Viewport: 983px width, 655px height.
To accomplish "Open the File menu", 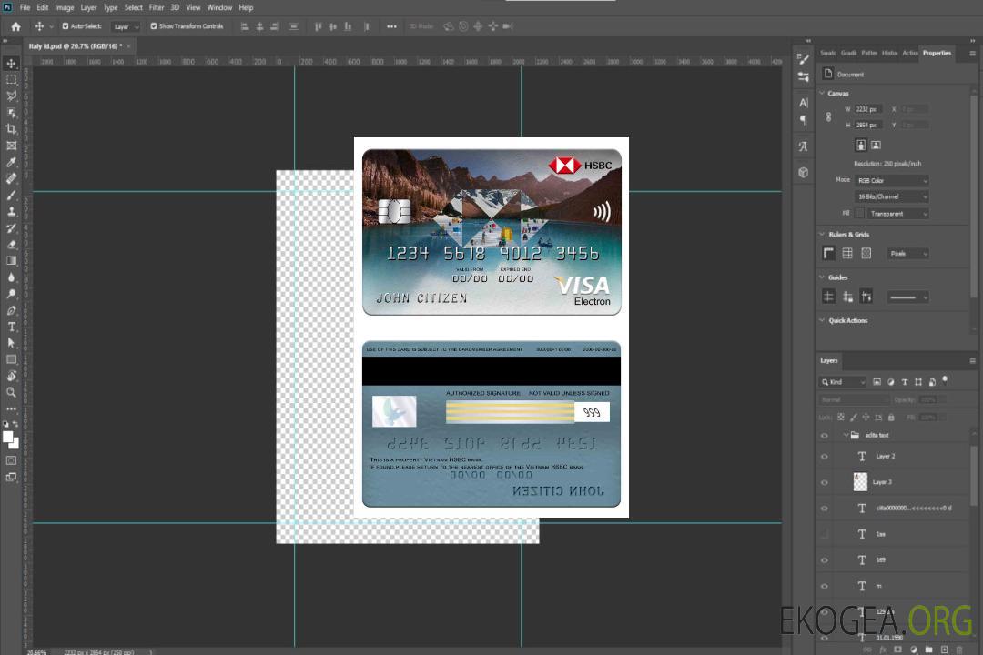I will pyautogui.click(x=25, y=7).
